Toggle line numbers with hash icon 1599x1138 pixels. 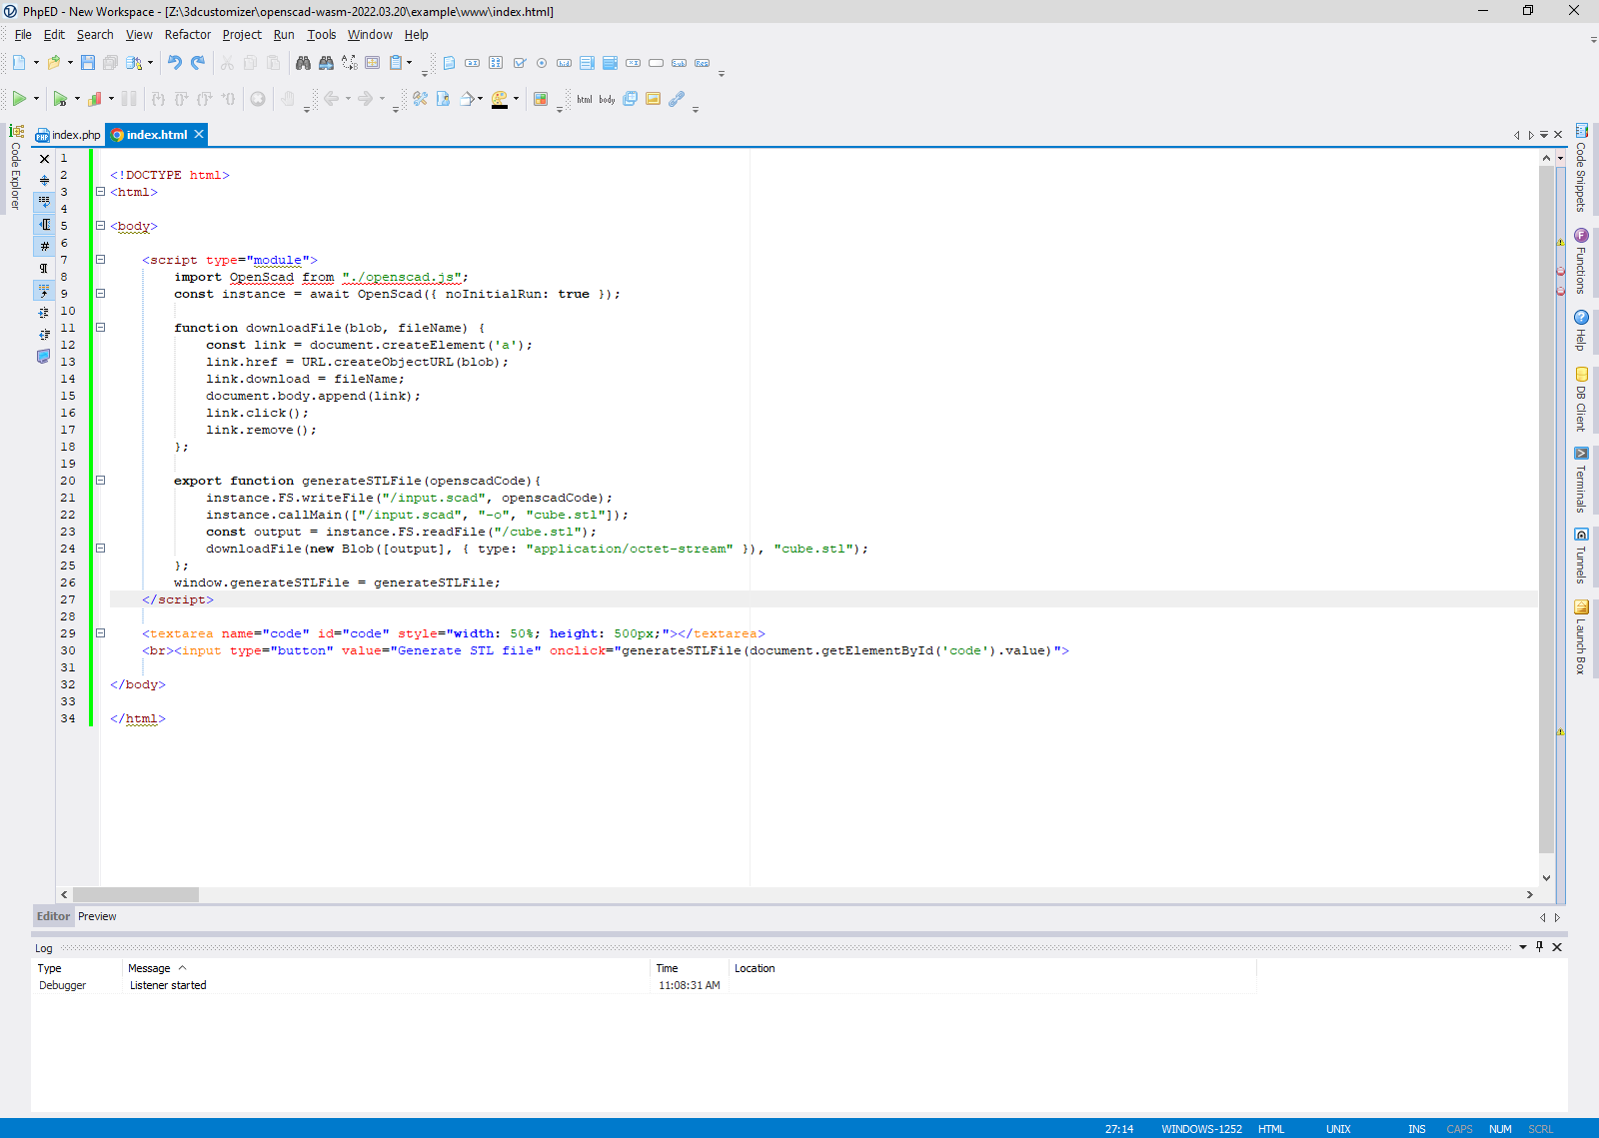(x=44, y=246)
